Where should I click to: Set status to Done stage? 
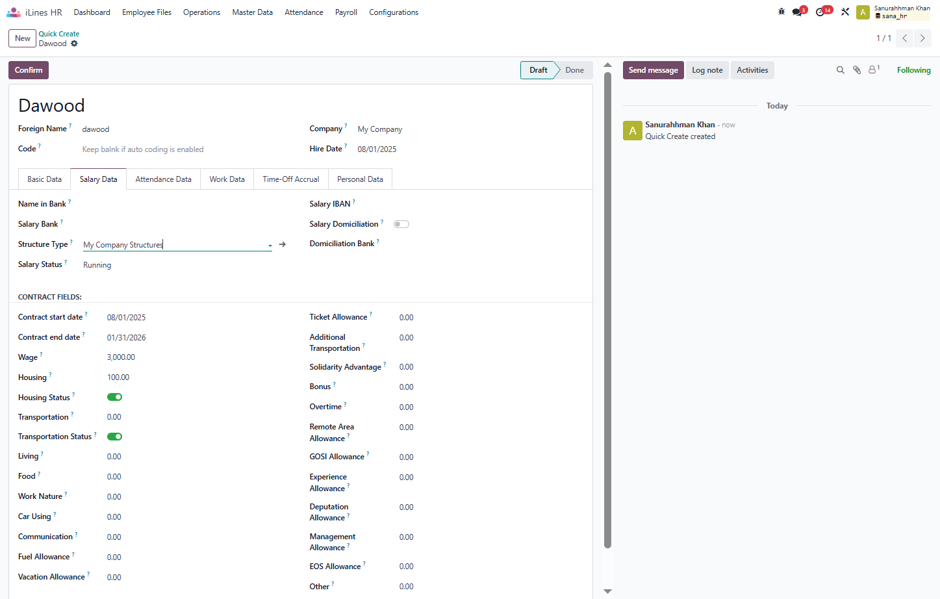(574, 70)
